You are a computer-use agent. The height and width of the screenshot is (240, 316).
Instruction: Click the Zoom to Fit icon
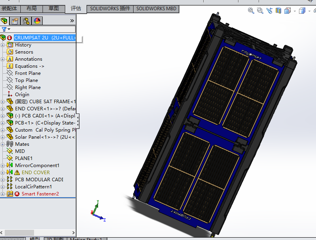click(251, 11)
